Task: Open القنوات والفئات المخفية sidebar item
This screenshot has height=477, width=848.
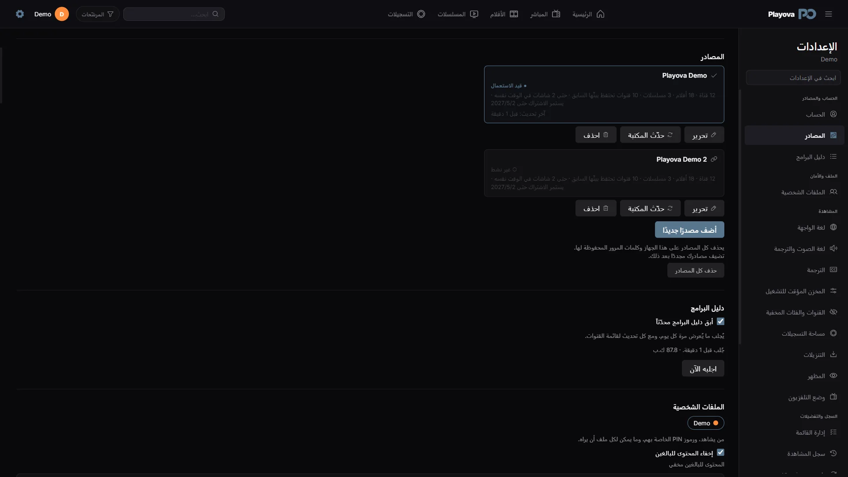Action: [x=795, y=312]
